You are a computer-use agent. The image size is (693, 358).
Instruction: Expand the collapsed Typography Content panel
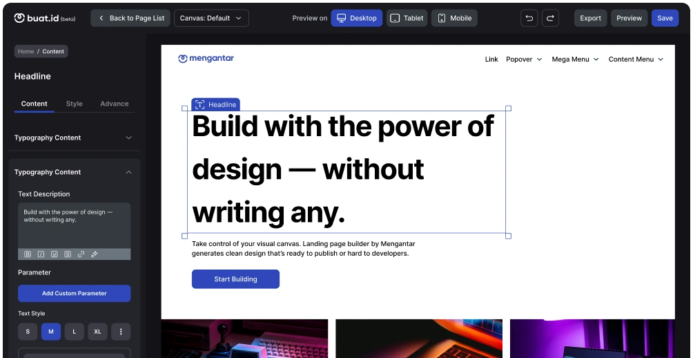click(128, 138)
